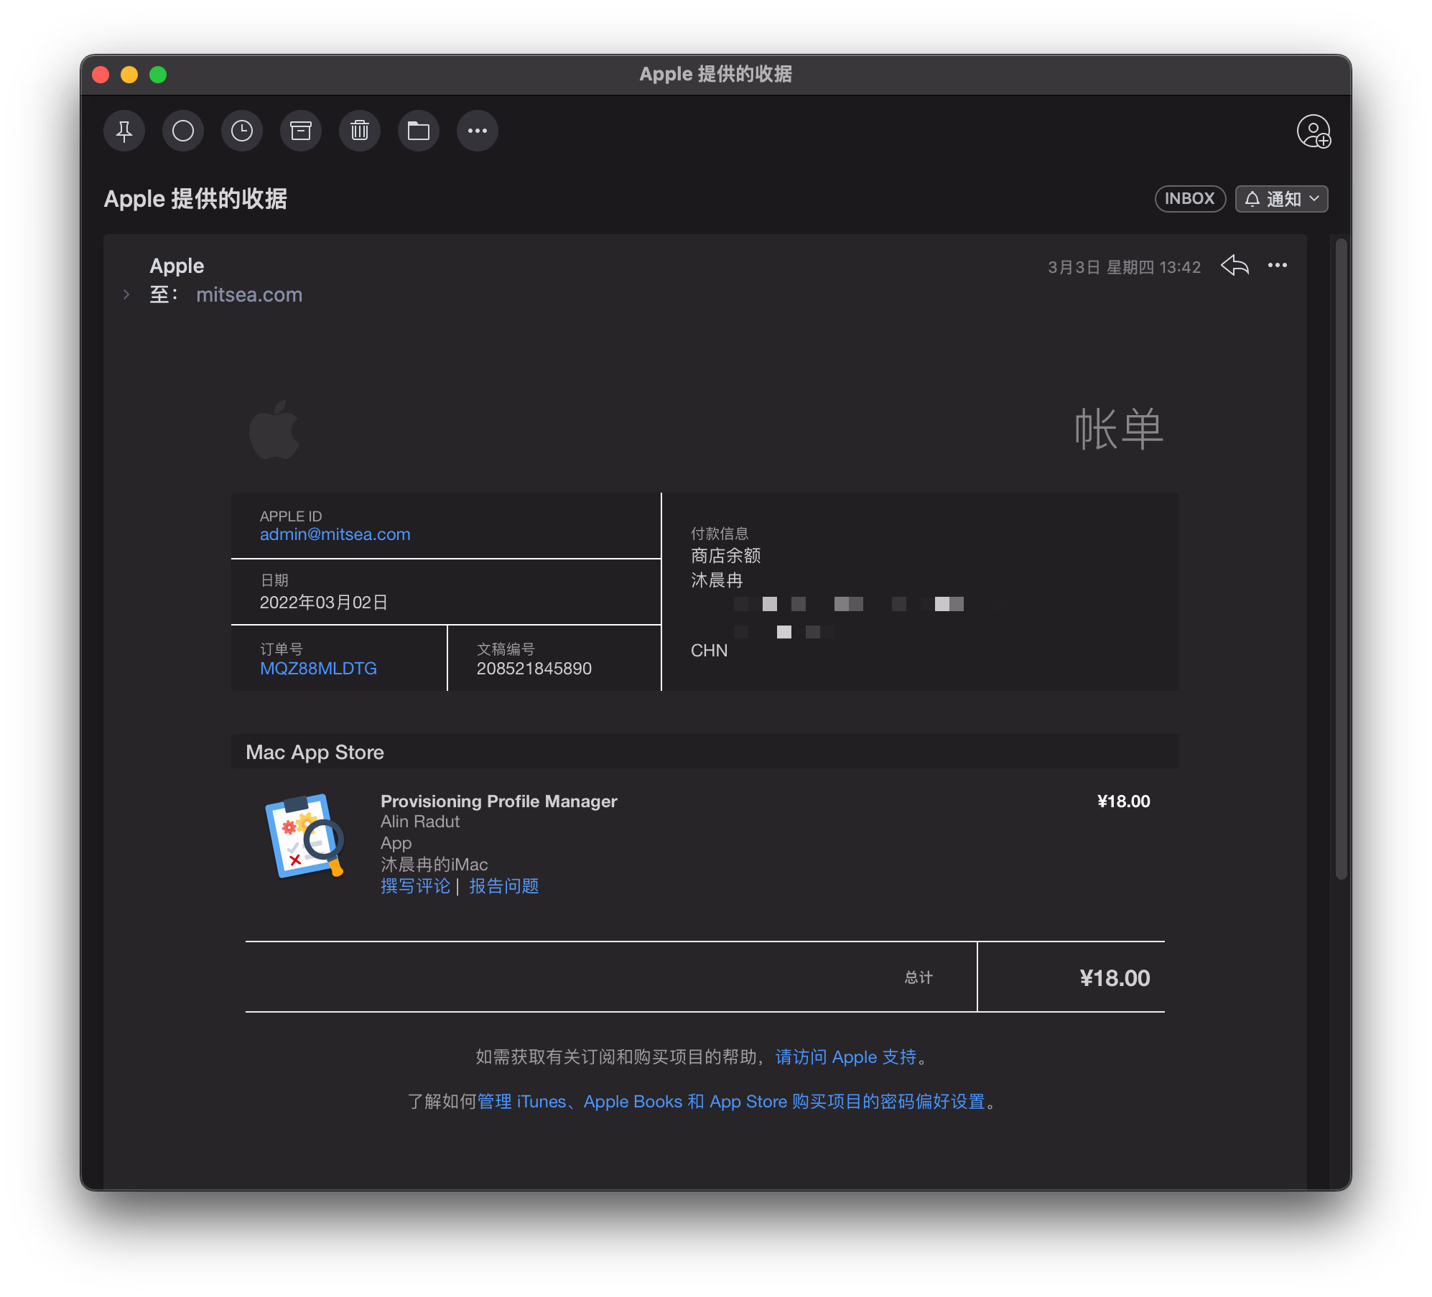Image resolution: width=1432 pixels, height=1297 pixels.
Task: Expand recipient details chevron next to 至
Action: tap(126, 294)
